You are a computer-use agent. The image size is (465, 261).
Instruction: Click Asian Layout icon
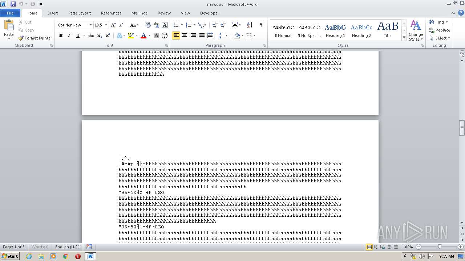(x=235, y=25)
